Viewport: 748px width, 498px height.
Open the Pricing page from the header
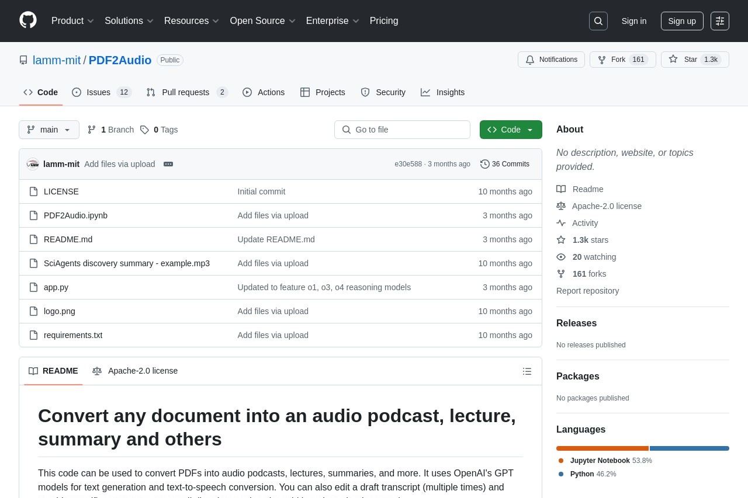click(384, 21)
